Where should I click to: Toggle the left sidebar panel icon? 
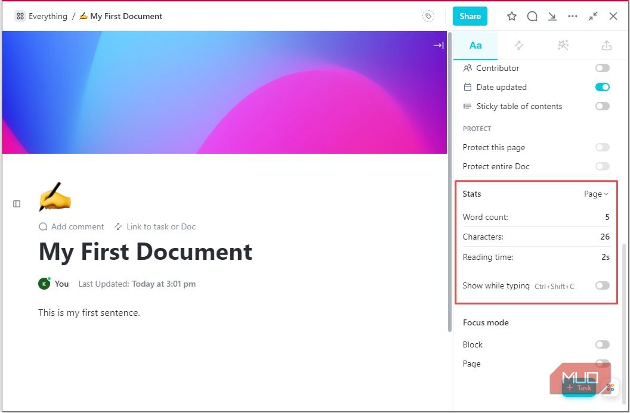pyautogui.click(x=17, y=203)
